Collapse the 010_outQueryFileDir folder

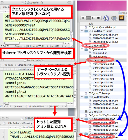(82, 31)
